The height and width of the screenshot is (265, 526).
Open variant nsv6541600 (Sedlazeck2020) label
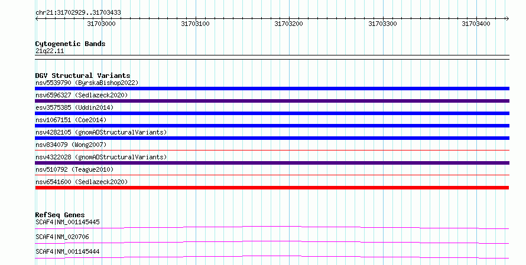[x=82, y=182]
